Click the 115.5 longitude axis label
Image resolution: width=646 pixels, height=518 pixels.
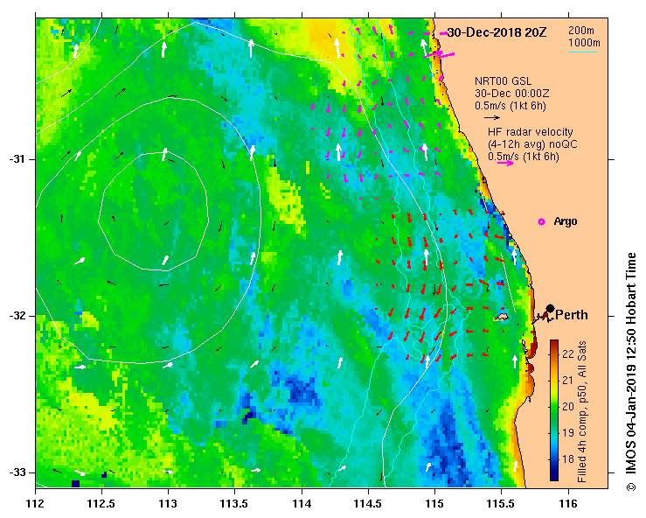click(502, 504)
